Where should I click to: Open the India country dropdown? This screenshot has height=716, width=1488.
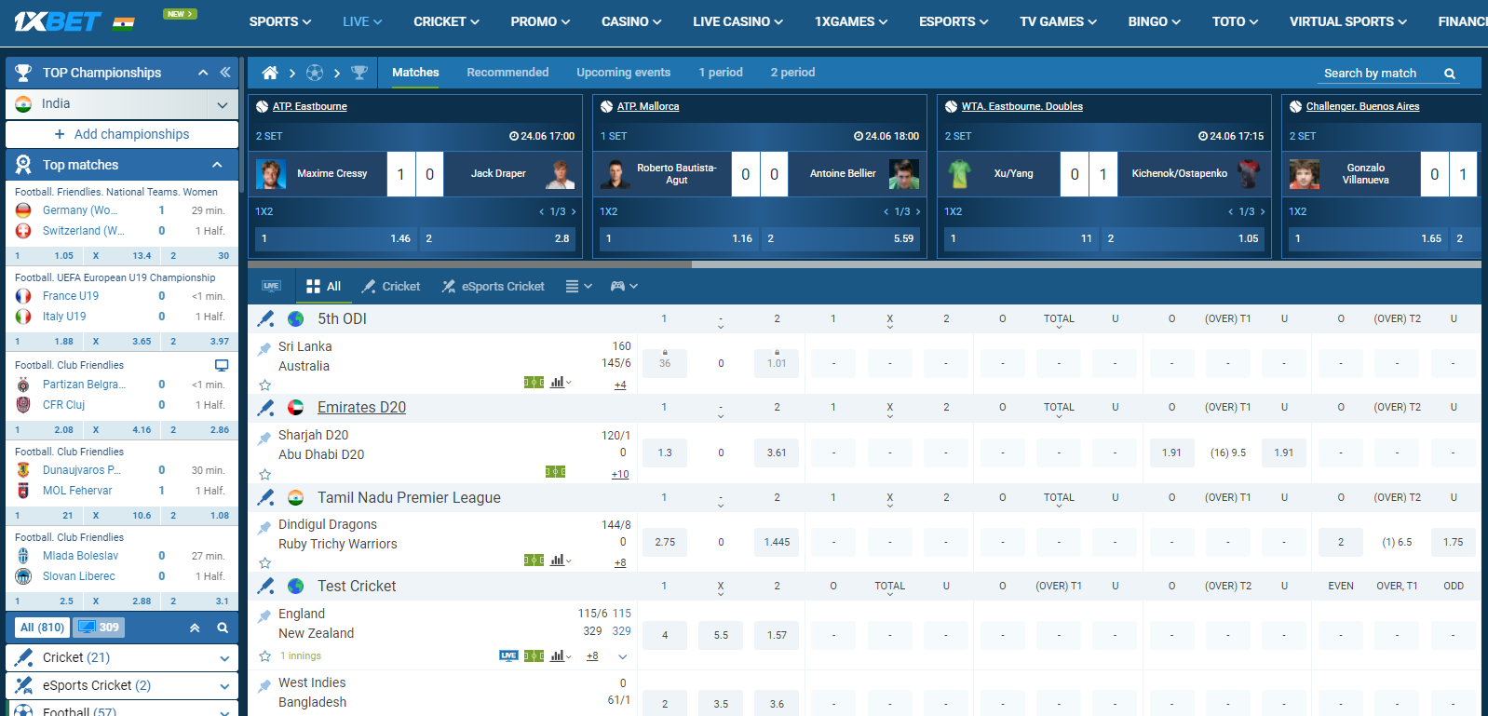pyautogui.click(x=122, y=104)
